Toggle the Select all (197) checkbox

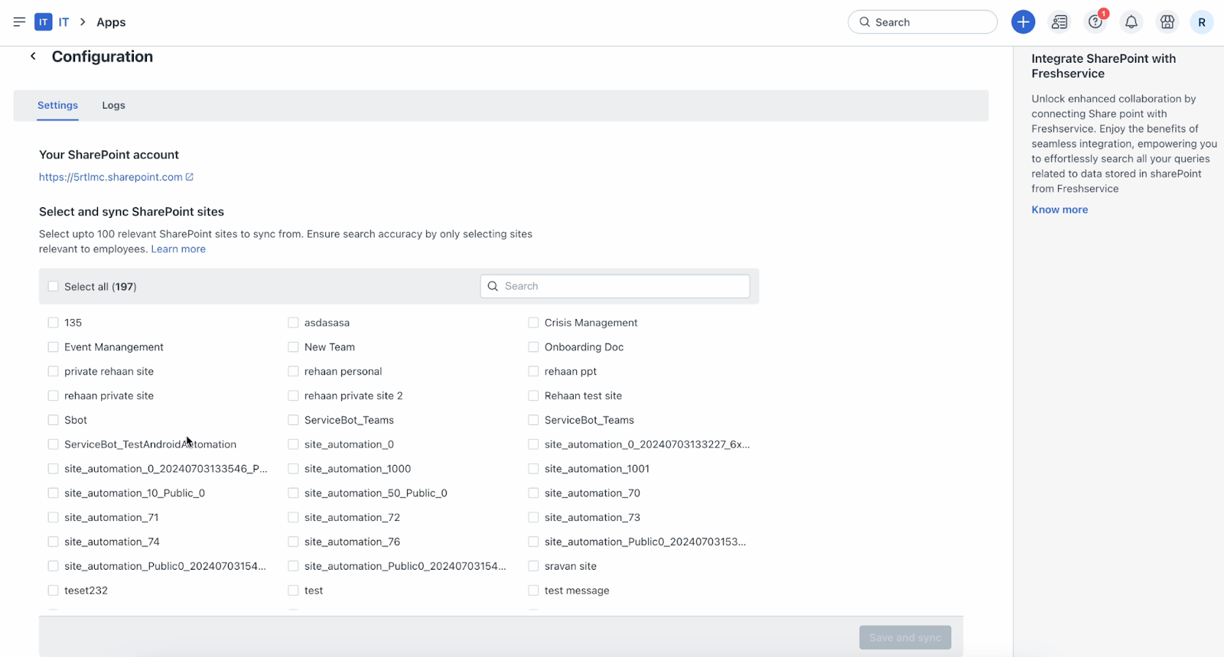click(53, 286)
